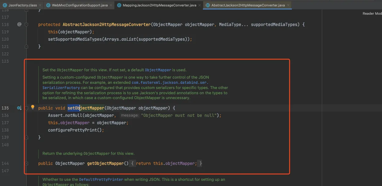
Task: Switch to the MappingJackson2HttpMessageConverter.java tab
Action: [x=159, y=5]
